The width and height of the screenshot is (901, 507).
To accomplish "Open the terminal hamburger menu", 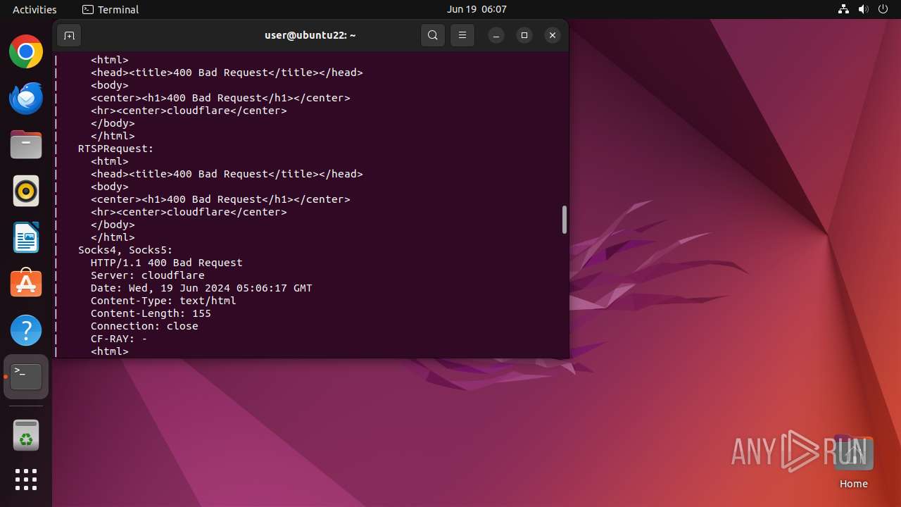I will tap(462, 35).
